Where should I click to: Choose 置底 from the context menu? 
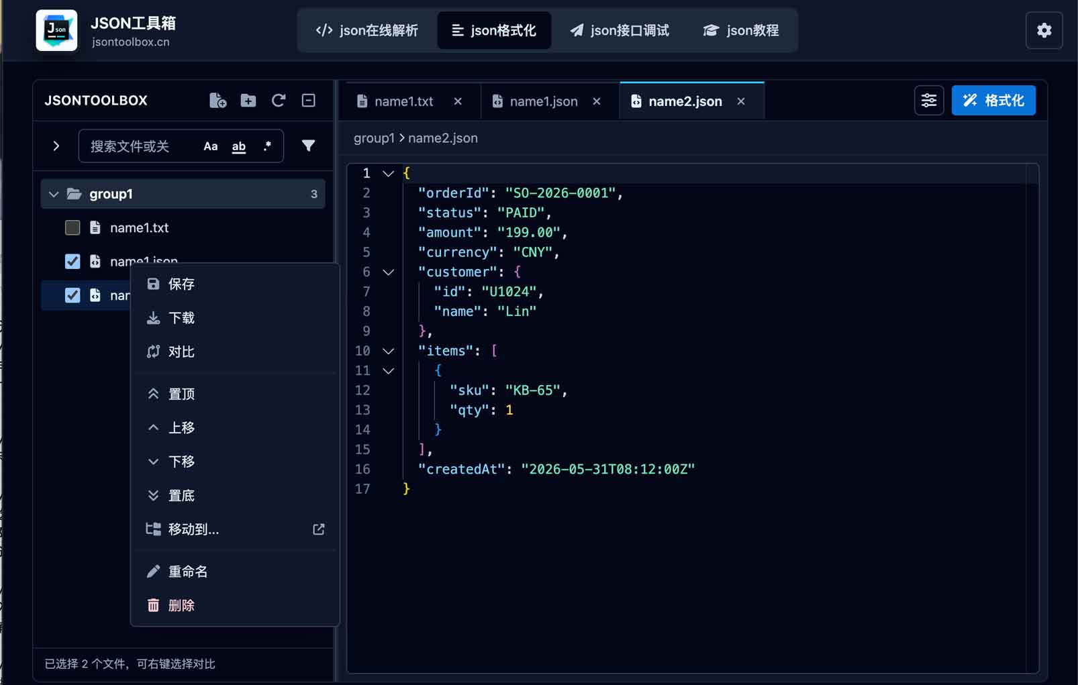pyautogui.click(x=235, y=495)
